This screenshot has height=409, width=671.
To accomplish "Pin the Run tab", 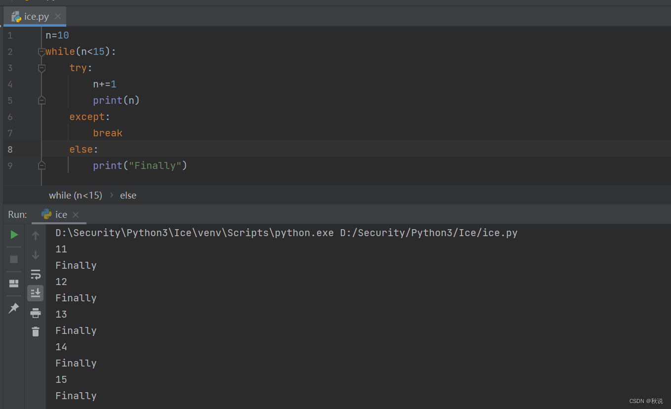I will click(x=14, y=308).
